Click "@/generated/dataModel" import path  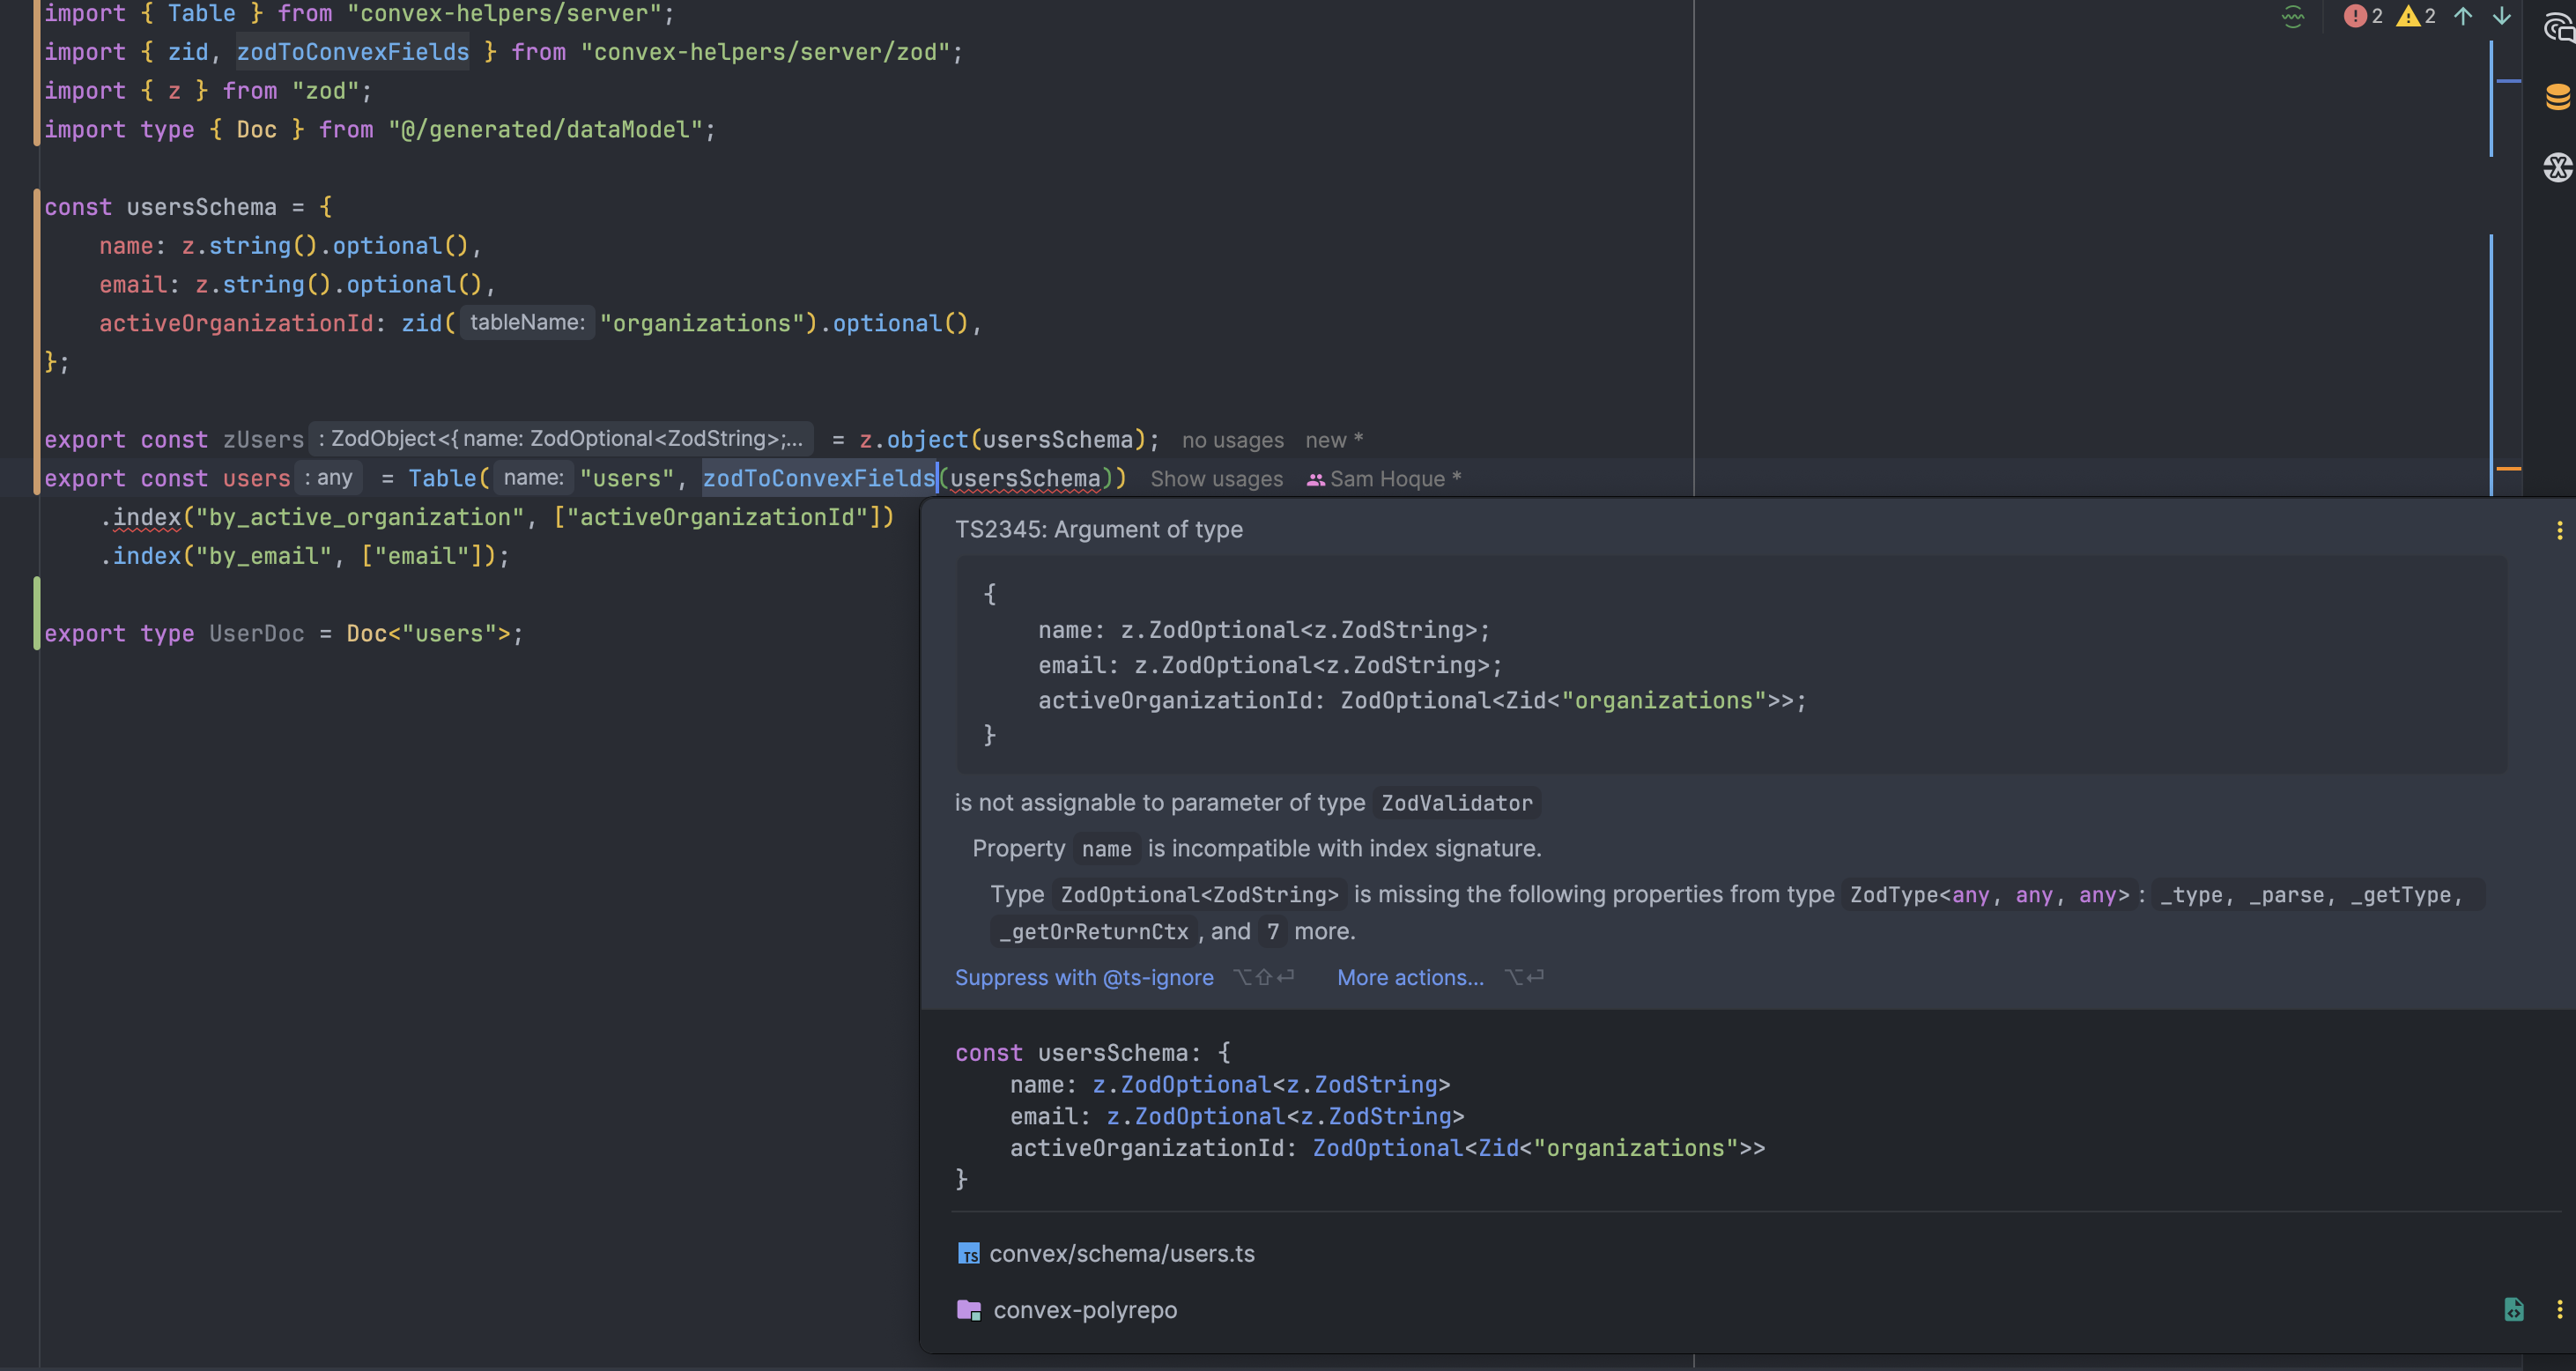point(545,130)
